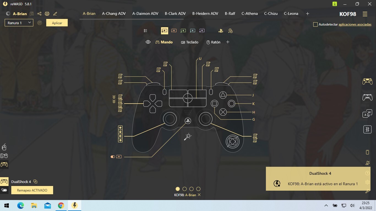The width and height of the screenshot is (376, 211).
Task: Click the share config icon
Action: (39, 14)
